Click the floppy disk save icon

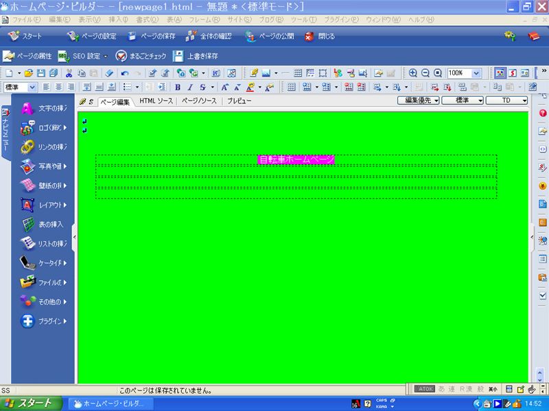coord(41,73)
